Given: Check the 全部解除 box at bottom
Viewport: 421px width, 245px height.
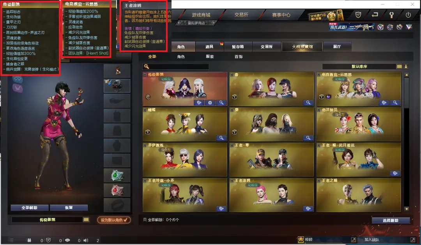Looking at the screenshot, I should pos(145,220).
